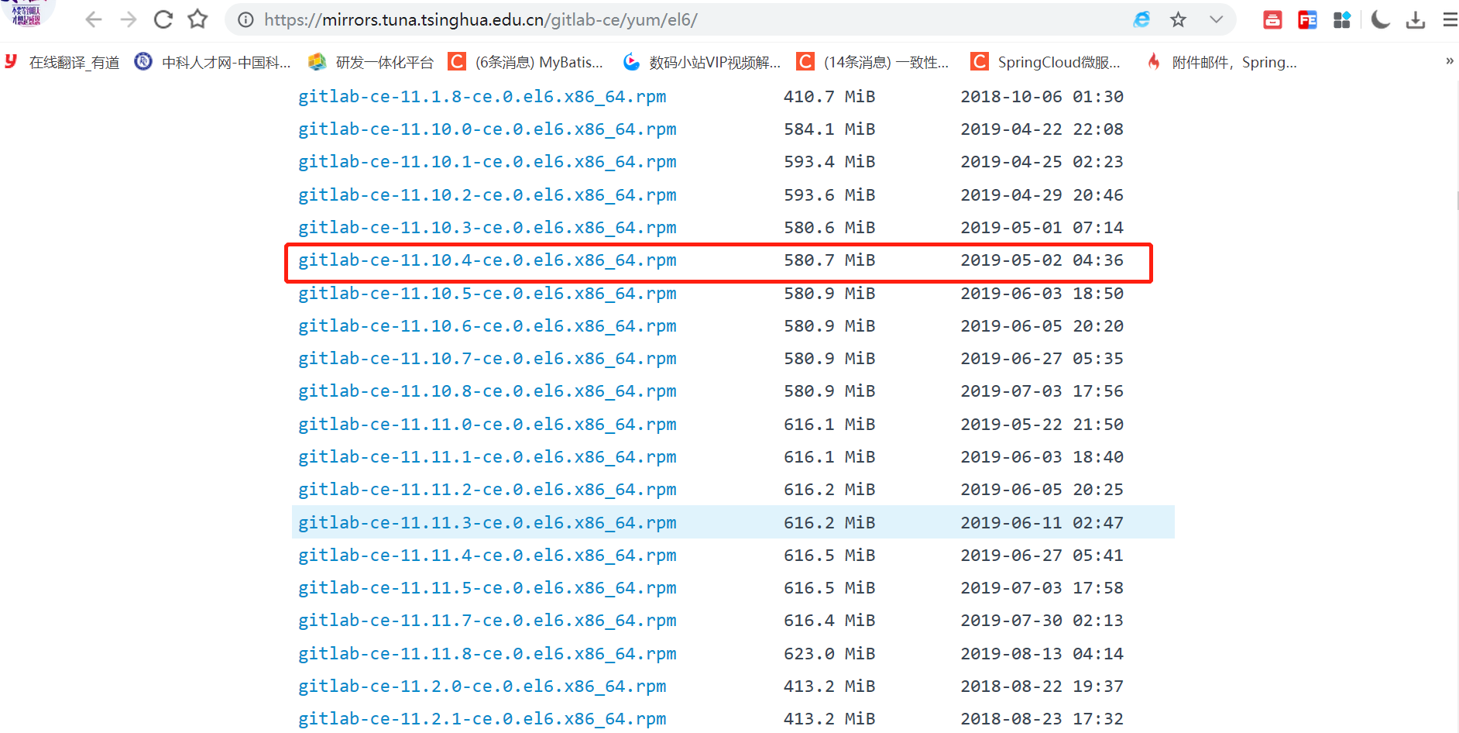Open the red FE extension icon
Image resolution: width=1459 pixels, height=733 pixels.
tap(1307, 19)
